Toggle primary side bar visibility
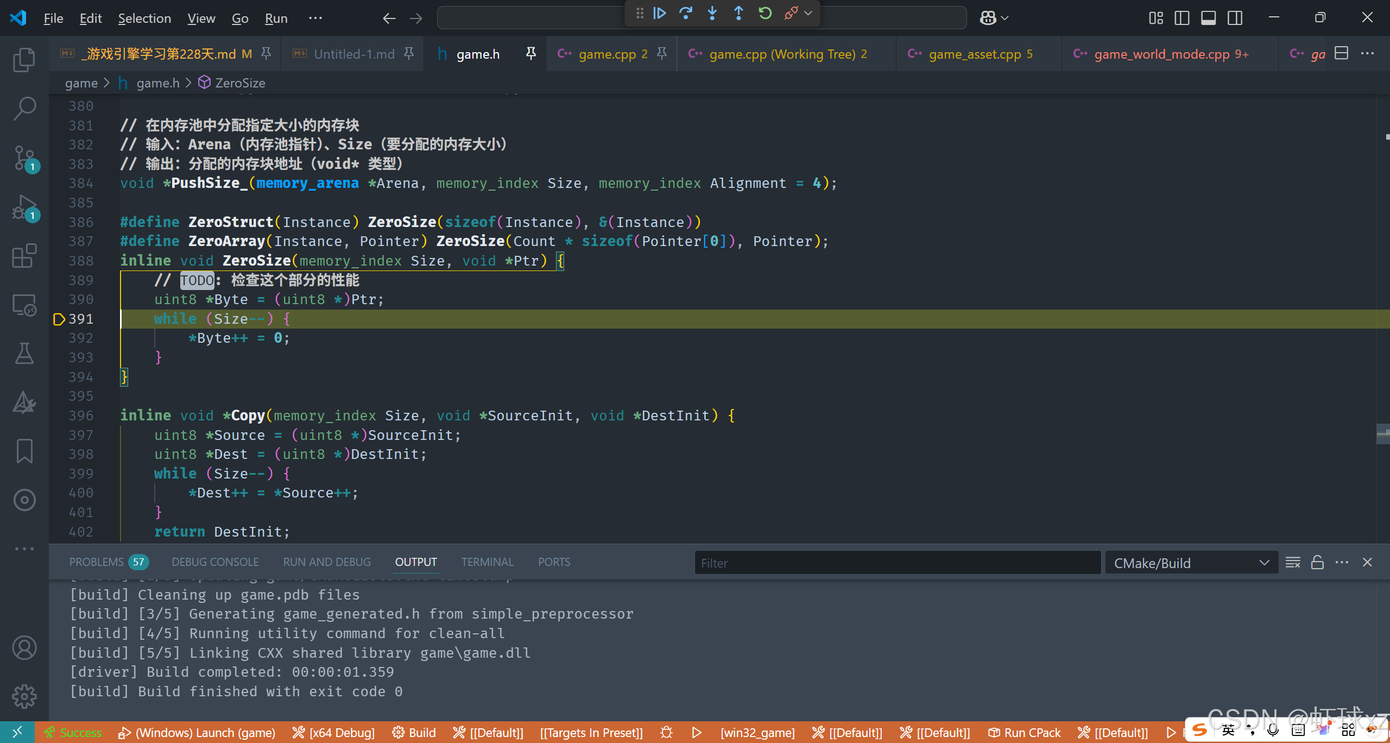The height and width of the screenshot is (743, 1390). tap(1181, 18)
